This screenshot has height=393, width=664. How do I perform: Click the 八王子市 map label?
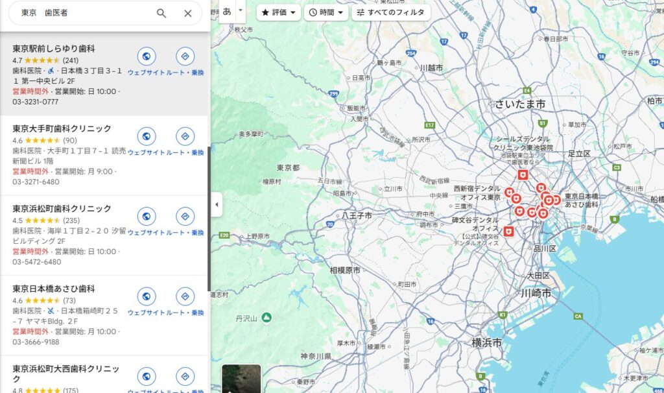click(x=357, y=215)
